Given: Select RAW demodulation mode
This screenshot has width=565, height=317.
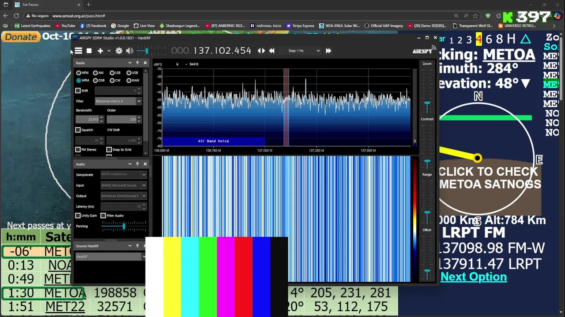Looking at the screenshot, I should (x=132, y=81).
